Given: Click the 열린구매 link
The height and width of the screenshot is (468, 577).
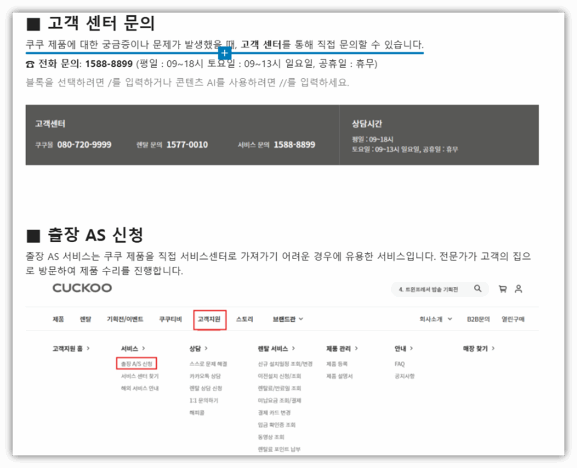Looking at the screenshot, I should point(513,319).
